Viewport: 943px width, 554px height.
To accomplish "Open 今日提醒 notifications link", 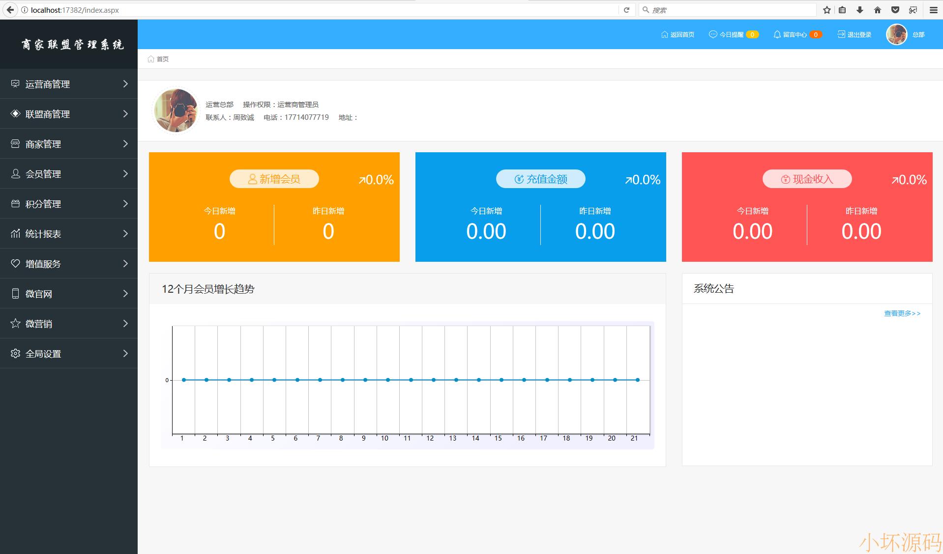I will (x=732, y=34).
